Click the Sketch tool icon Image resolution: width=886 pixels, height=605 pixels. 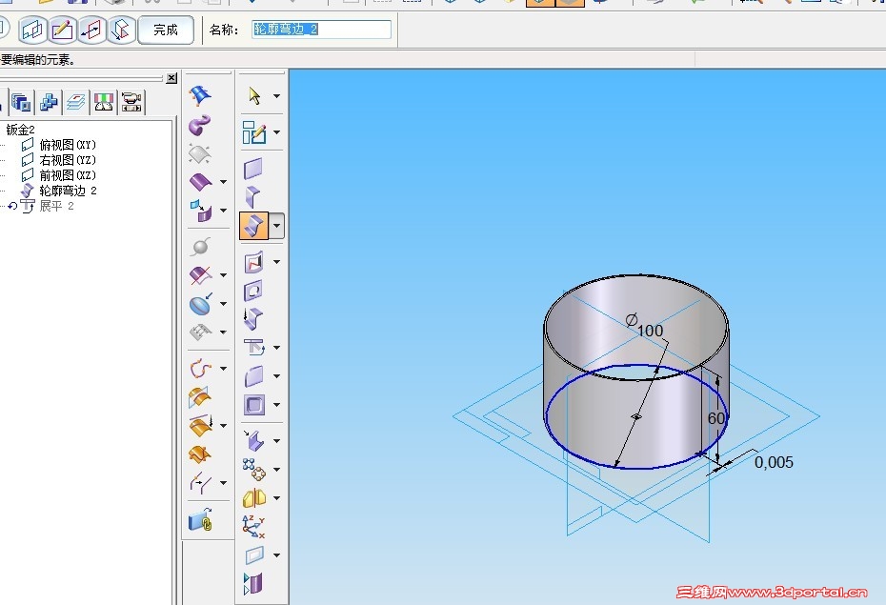pos(253,132)
